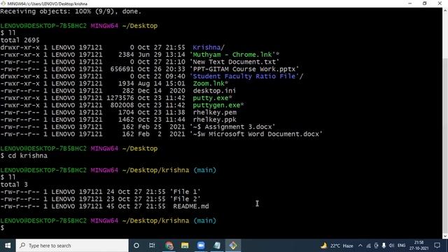
Task: Switch the ENG input language indicator
Action: point(401,246)
